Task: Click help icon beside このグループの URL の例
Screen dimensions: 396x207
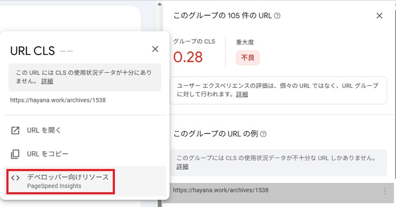Action: [264, 134]
